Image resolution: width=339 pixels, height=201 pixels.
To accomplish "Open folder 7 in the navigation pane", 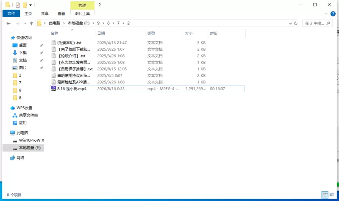I will [20, 83].
